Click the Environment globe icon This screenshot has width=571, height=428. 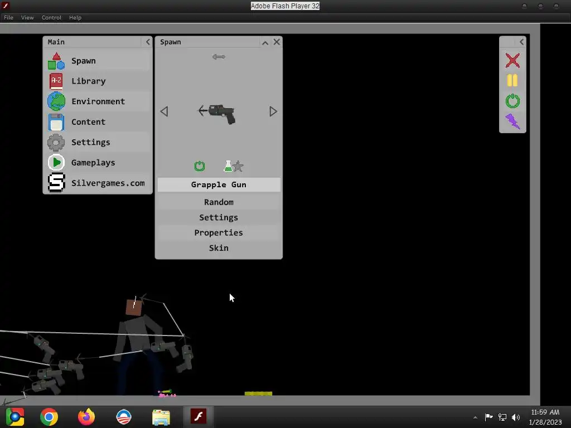(56, 101)
